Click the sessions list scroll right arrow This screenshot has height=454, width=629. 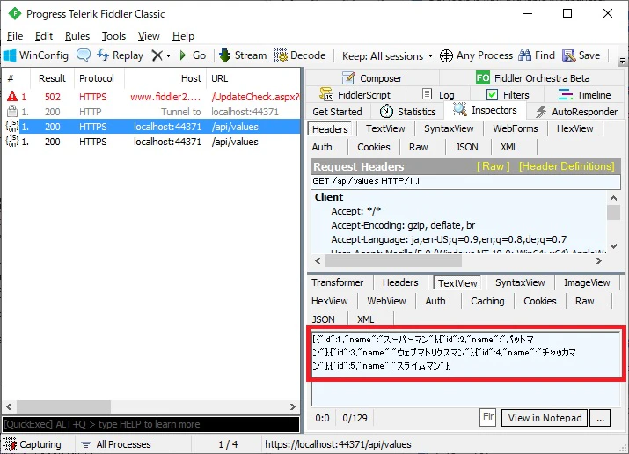pos(293,406)
